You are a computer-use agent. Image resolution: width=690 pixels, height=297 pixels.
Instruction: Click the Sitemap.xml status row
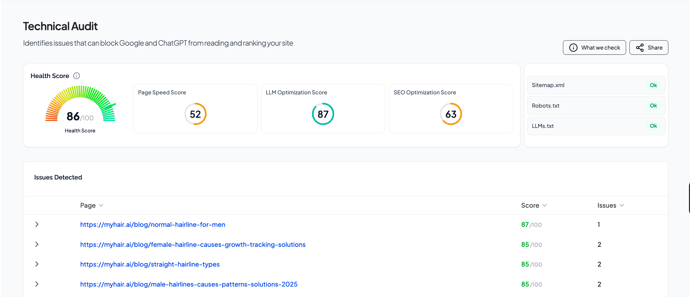(596, 85)
